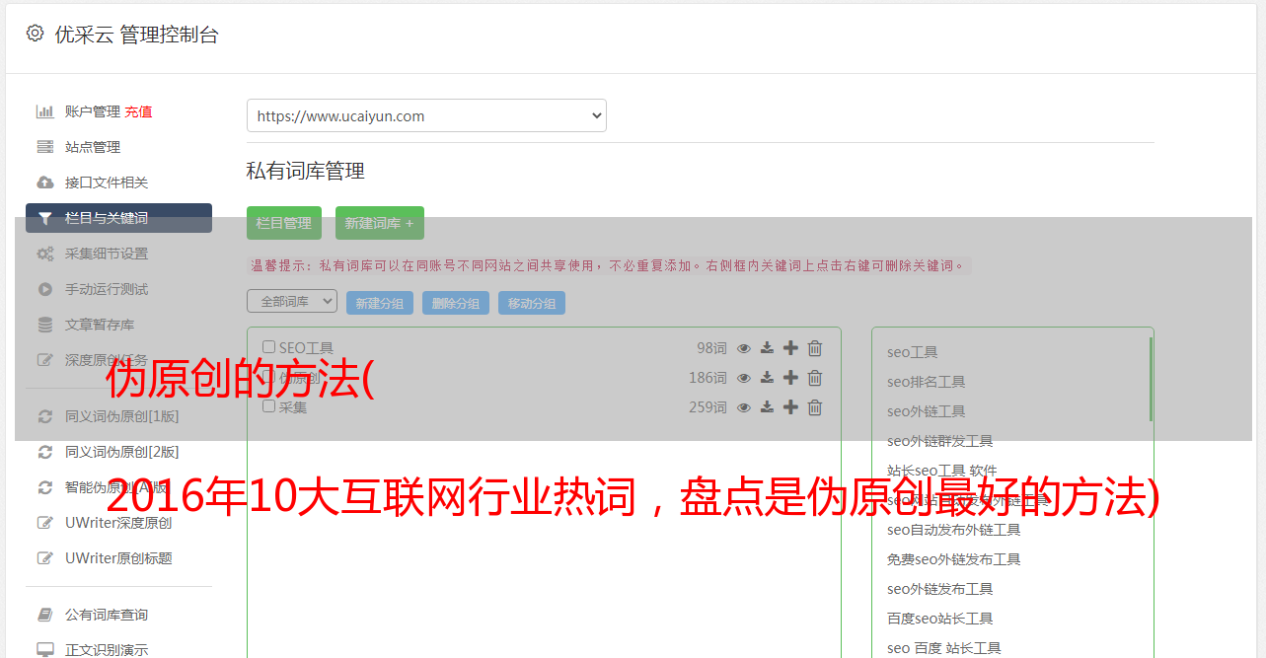Click the 新建词库 + button
Viewport: 1266px width, 658px height.
click(x=380, y=223)
